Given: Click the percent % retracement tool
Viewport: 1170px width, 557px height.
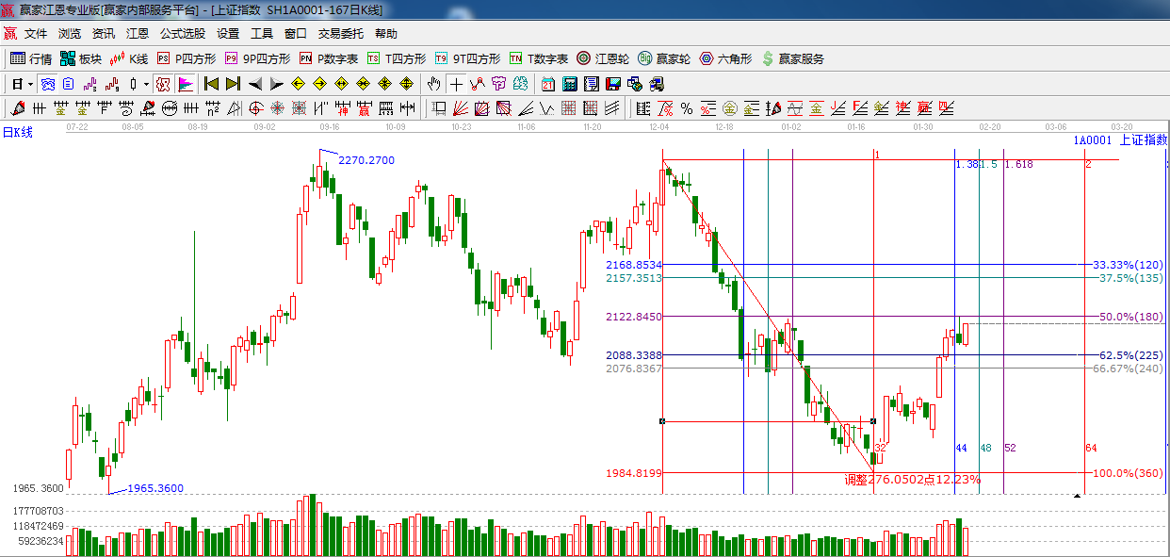Looking at the screenshot, I should (x=687, y=108).
